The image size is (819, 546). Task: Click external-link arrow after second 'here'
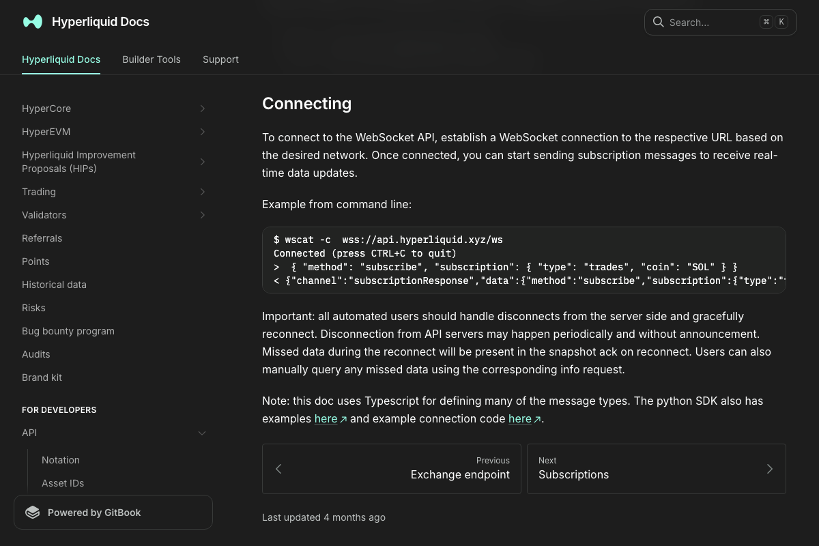(x=537, y=419)
